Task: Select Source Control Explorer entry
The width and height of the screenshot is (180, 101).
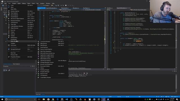Action: click(53, 49)
